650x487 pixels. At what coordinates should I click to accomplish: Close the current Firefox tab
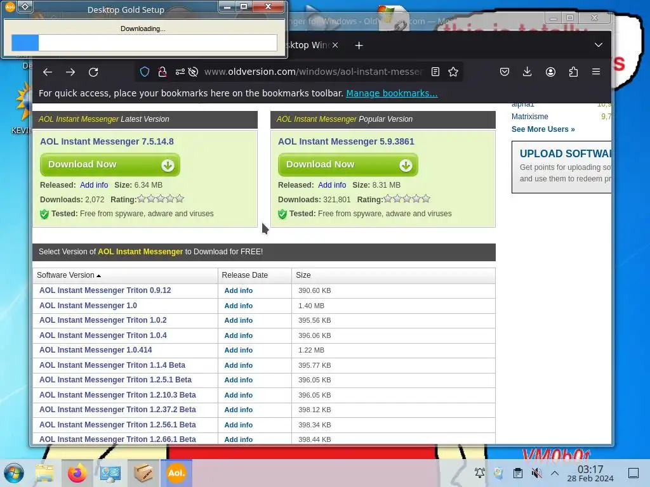[x=335, y=45]
